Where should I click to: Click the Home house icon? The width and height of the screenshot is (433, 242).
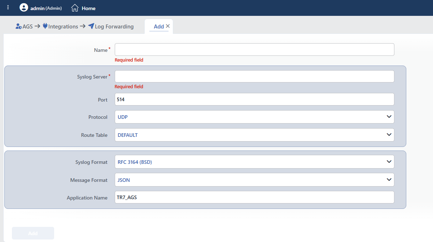[75, 8]
